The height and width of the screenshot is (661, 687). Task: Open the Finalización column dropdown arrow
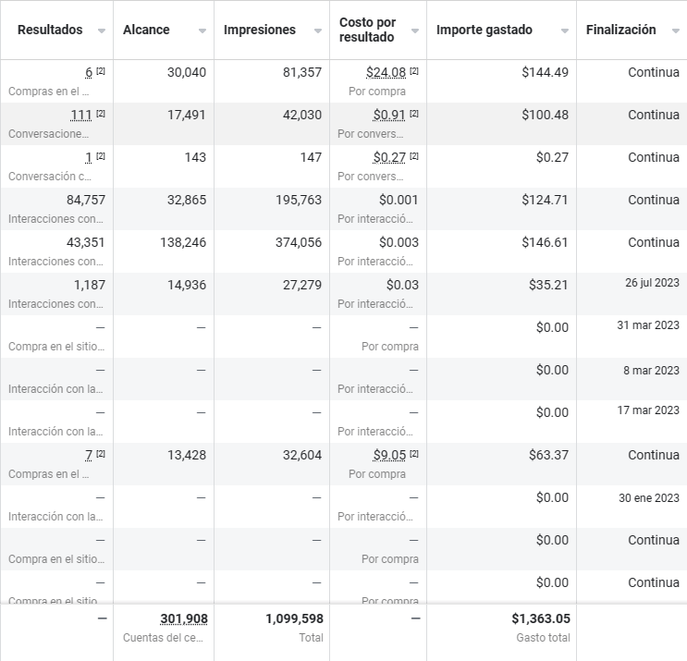click(x=674, y=31)
